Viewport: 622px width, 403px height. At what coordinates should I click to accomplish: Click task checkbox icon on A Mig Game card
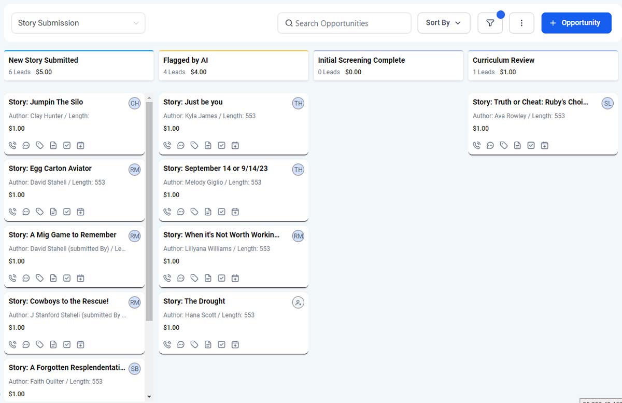pos(67,278)
